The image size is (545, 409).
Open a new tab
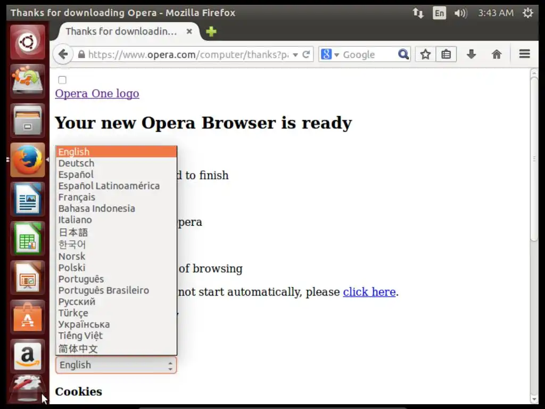click(211, 31)
